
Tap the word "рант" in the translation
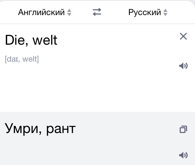(61, 129)
